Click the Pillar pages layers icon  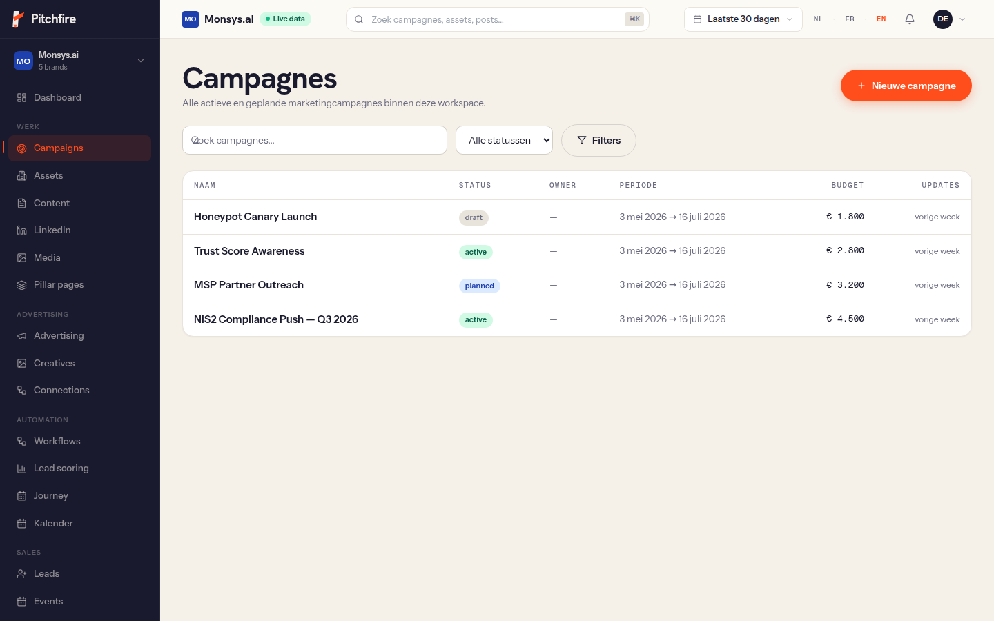tap(21, 285)
